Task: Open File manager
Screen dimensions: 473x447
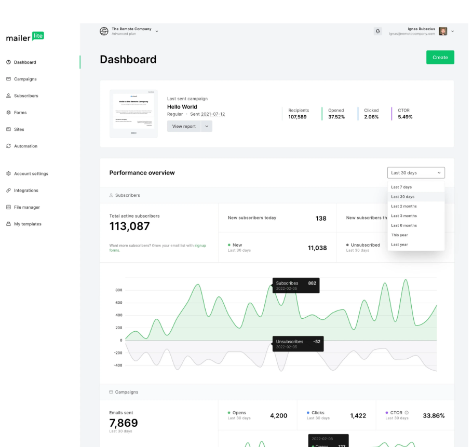Action: pos(27,207)
